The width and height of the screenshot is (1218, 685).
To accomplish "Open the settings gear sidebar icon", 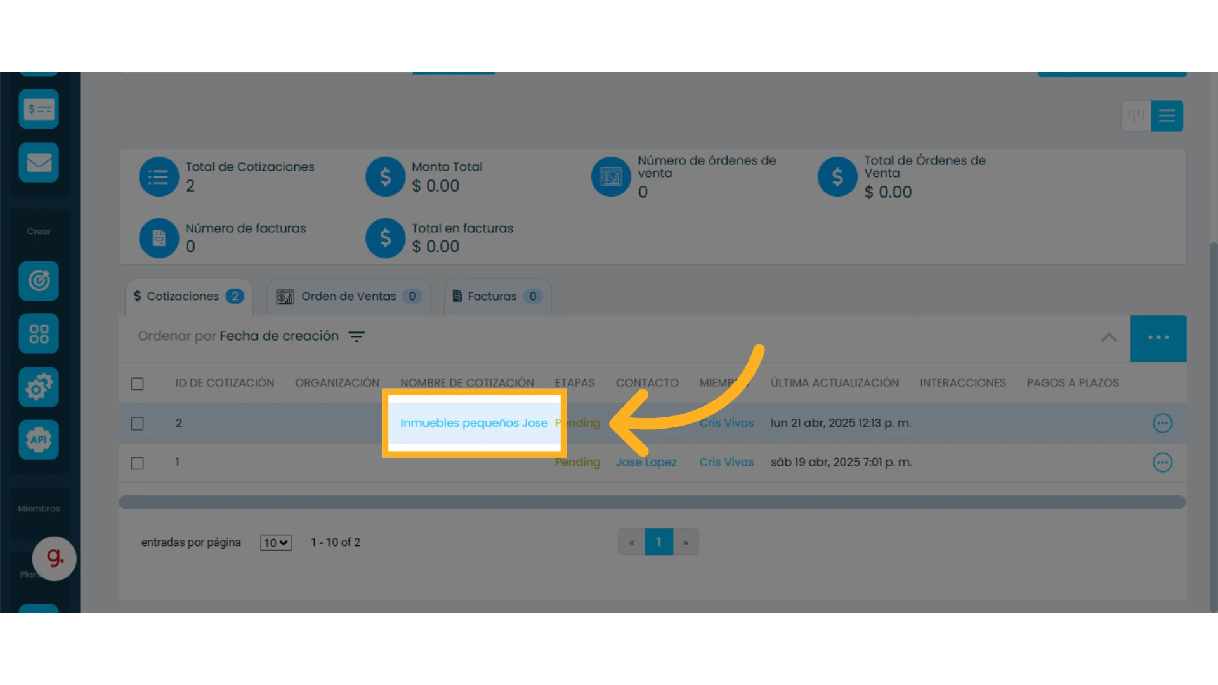I will click(x=39, y=387).
